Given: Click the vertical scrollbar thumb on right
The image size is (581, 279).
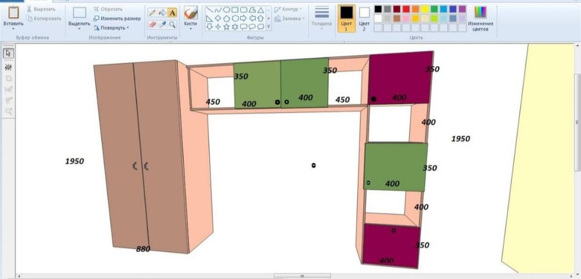Looking at the screenshot, I should 578,122.
